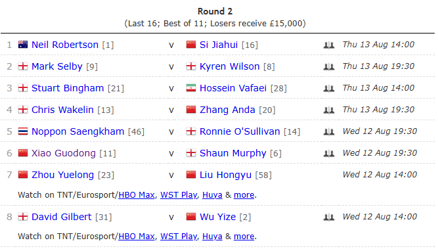Image resolution: width=438 pixels, height=249 pixels.
Task: Open the 'more' link under match 8
Action: 244,237
